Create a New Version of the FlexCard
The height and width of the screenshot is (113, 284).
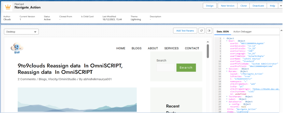click(x=227, y=6)
